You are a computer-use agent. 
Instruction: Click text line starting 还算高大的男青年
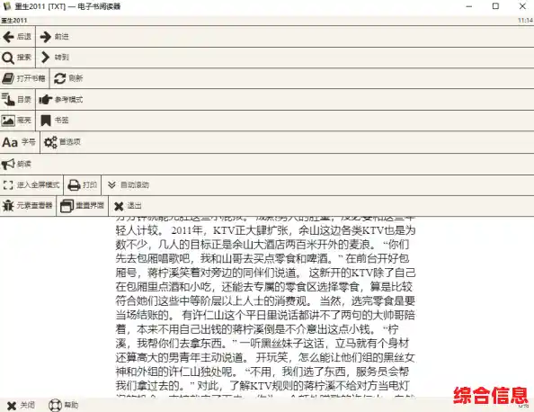coord(265,357)
